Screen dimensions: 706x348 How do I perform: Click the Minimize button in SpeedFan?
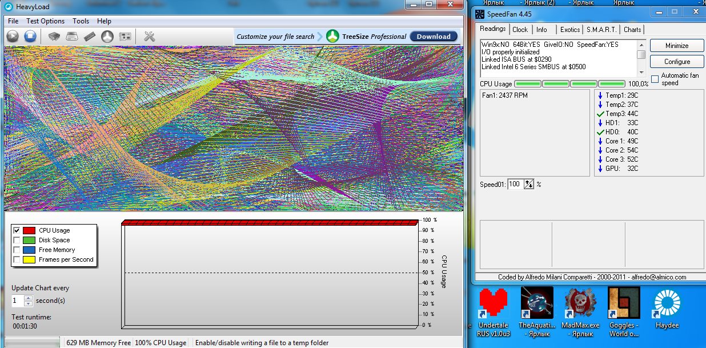(x=677, y=46)
